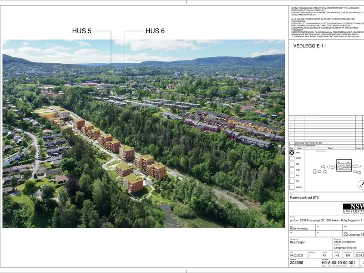Click the Langenga Bolig AS text
Screen dimensions: 364x273
pyautogui.click(x=345, y=248)
